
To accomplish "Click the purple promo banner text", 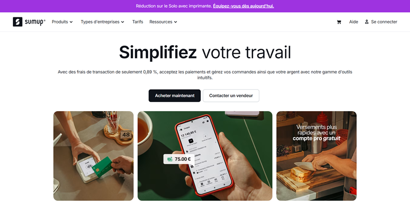I will point(174,6).
